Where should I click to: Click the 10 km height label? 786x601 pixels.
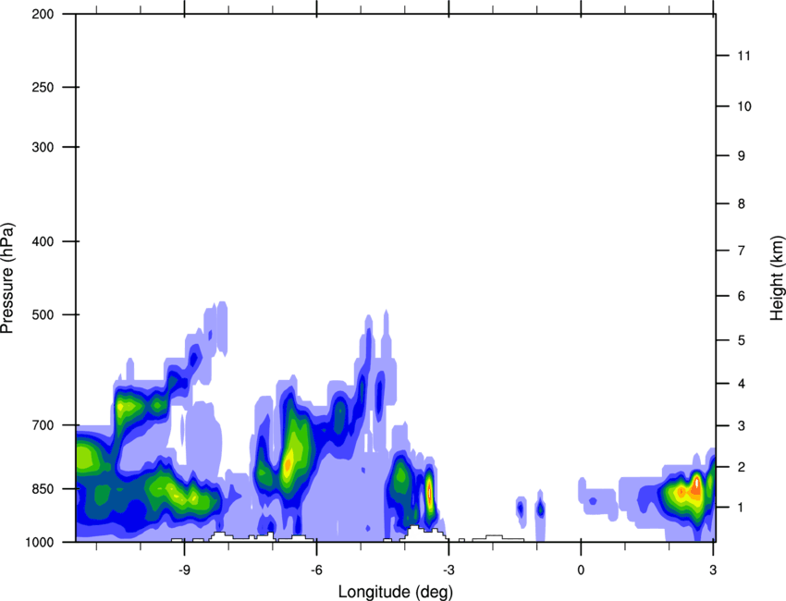(743, 106)
